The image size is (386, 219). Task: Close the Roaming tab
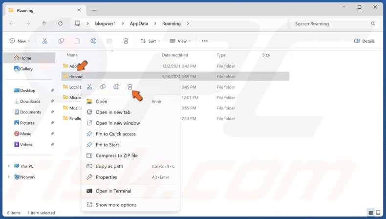(79, 10)
